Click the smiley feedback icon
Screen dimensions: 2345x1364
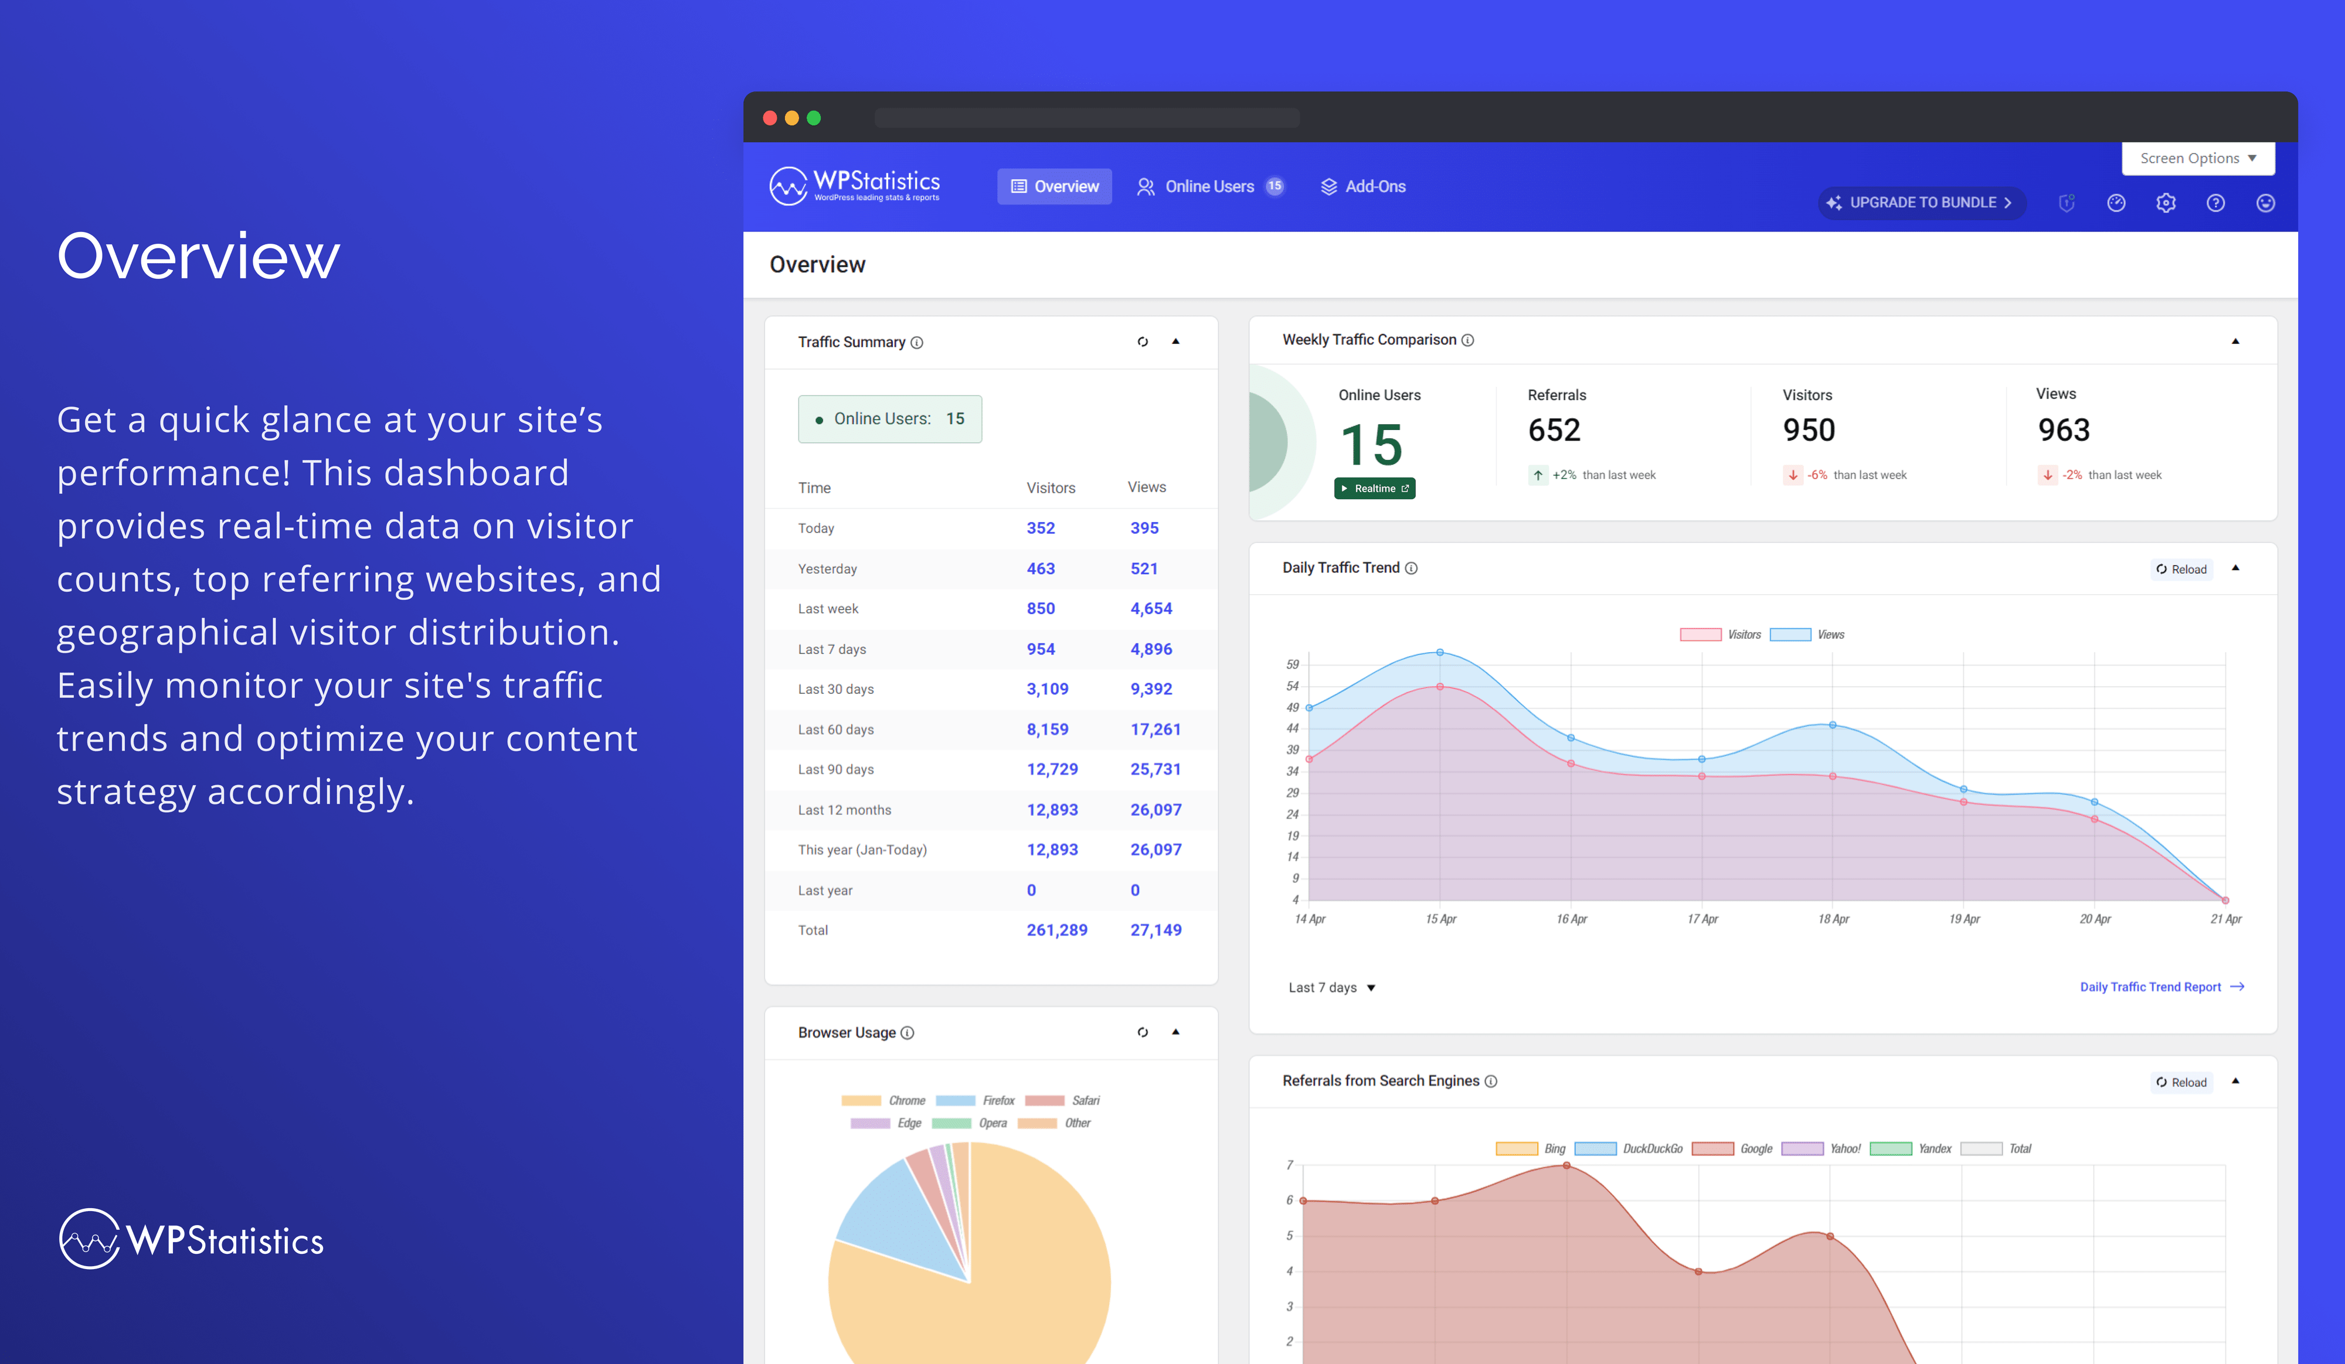[2265, 203]
